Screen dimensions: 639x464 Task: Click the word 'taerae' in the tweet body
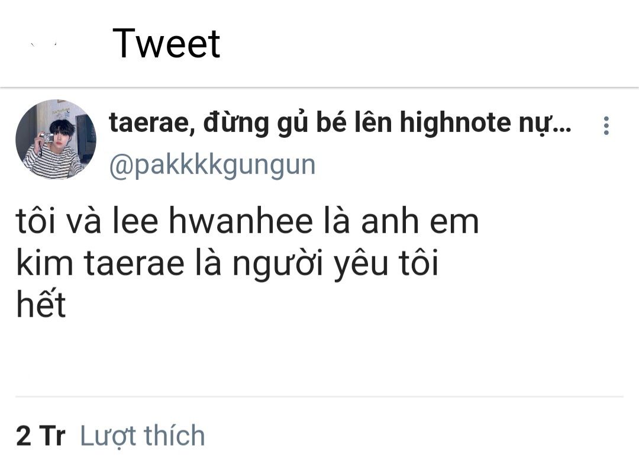click(134, 264)
